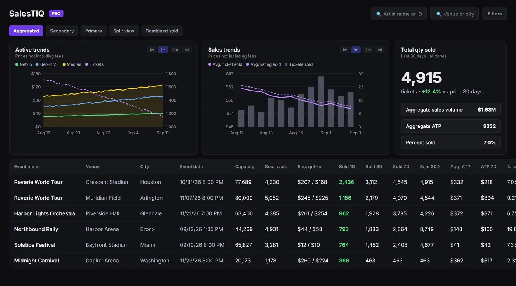Open the Secondary tab
The height and width of the screenshot is (286, 516).
[x=62, y=31]
